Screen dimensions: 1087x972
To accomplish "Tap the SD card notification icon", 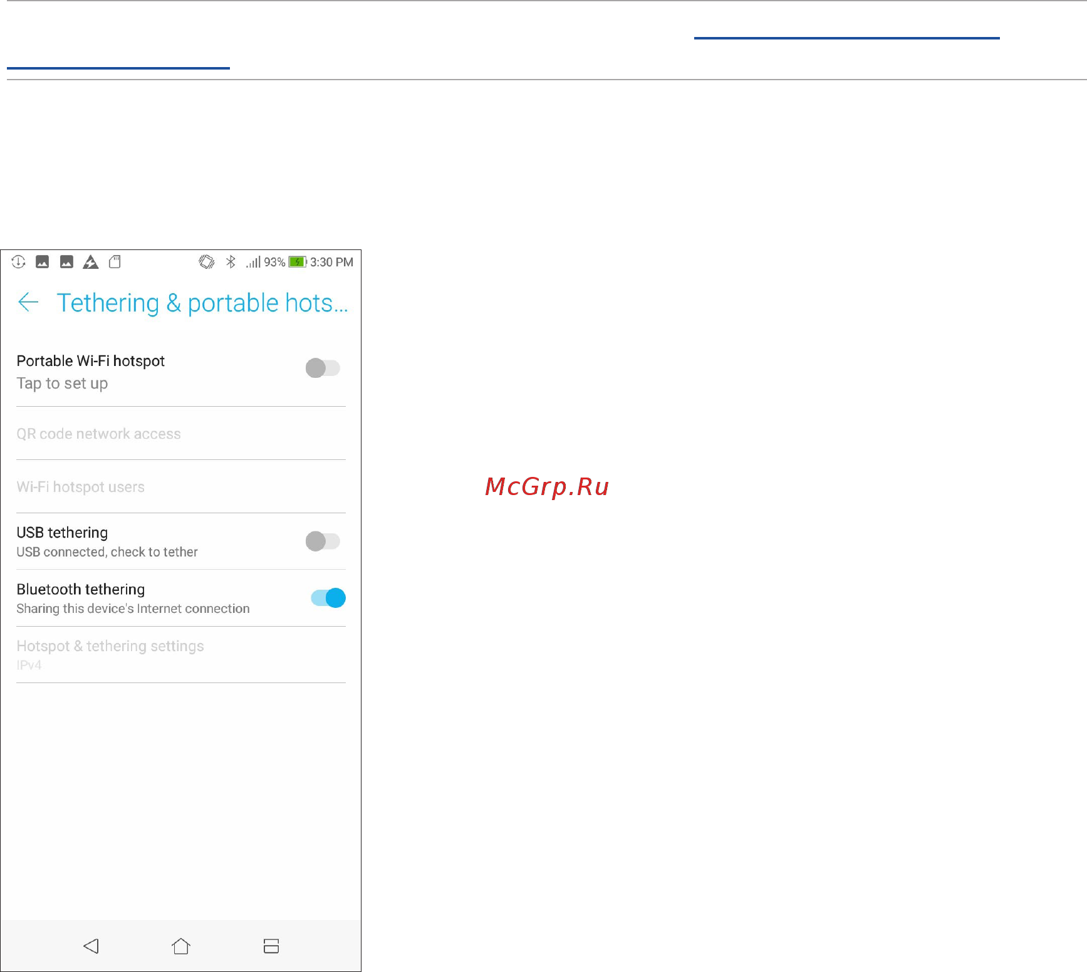I will pyautogui.click(x=115, y=262).
